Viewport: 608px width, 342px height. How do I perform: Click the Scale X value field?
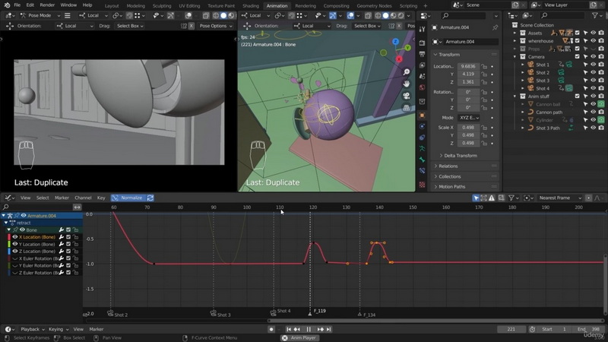(x=468, y=127)
